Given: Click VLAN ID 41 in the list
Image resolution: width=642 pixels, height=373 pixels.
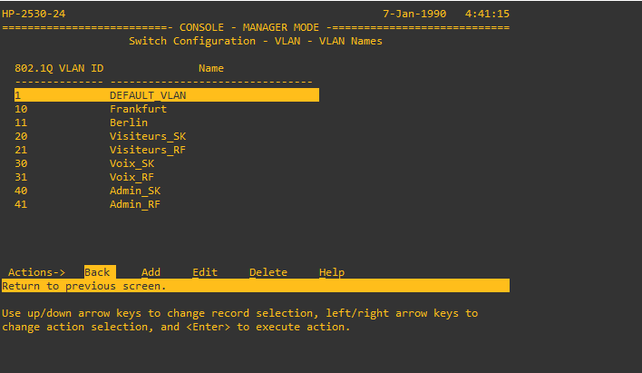Looking at the screenshot, I should 21,204.
